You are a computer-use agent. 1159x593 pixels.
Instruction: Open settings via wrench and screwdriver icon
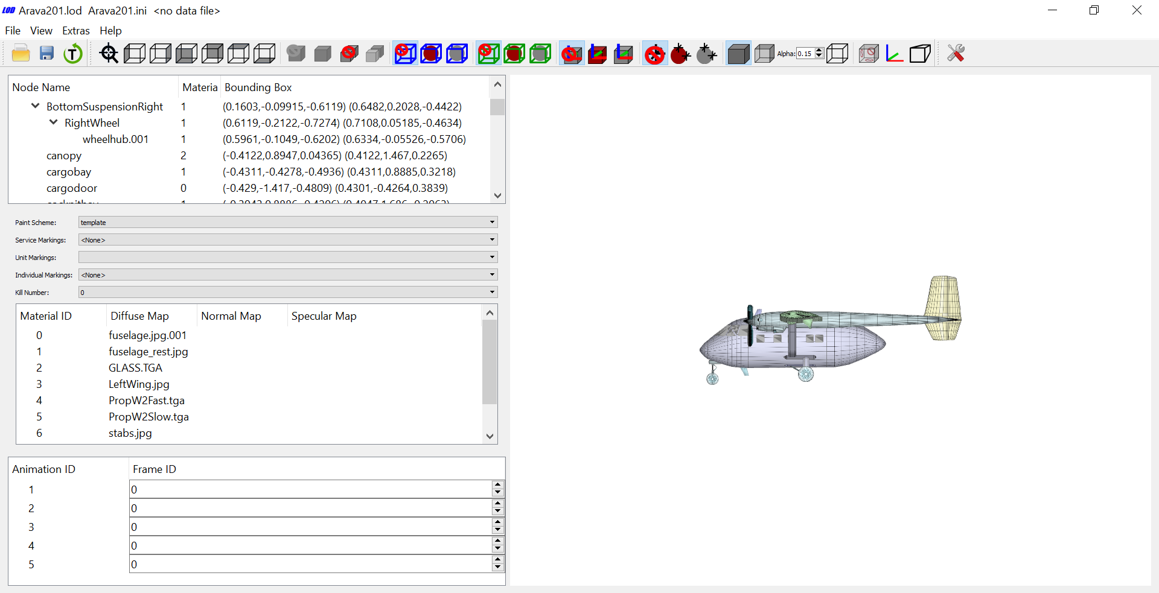tap(956, 54)
